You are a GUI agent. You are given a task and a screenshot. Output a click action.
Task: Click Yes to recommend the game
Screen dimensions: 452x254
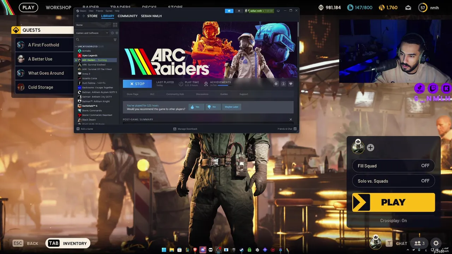(196, 107)
